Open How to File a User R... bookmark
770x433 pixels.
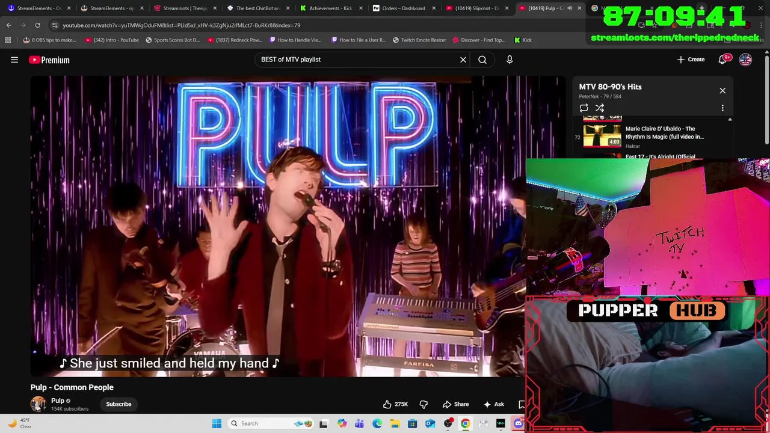pos(359,40)
